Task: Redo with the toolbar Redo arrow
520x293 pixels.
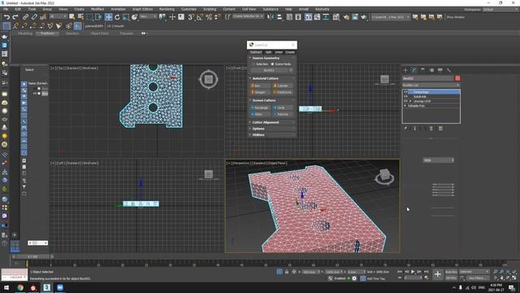Action: coord(15,17)
